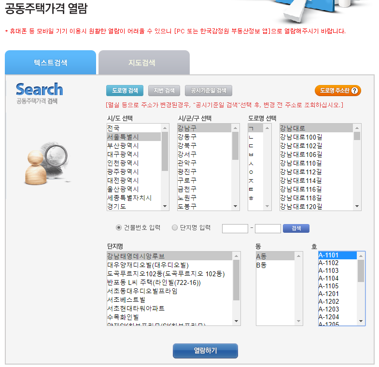Click the 시/군/구 list scroll down arrow
This screenshot has height=367, width=379.
point(235,206)
